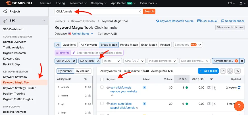The image size is (248, 115).
Task: Expand arrows after 'client auth failed paypal clickfunnels'
Action: pos(137,108)
